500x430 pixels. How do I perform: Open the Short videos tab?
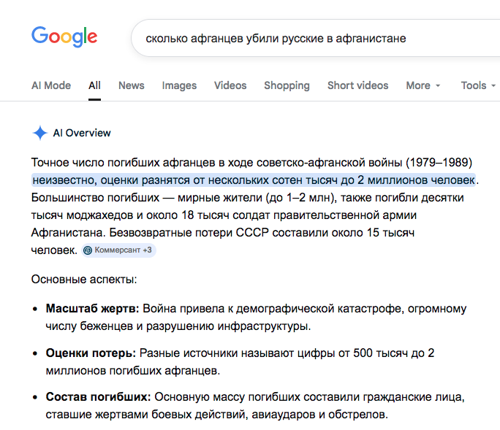point(357,85)
